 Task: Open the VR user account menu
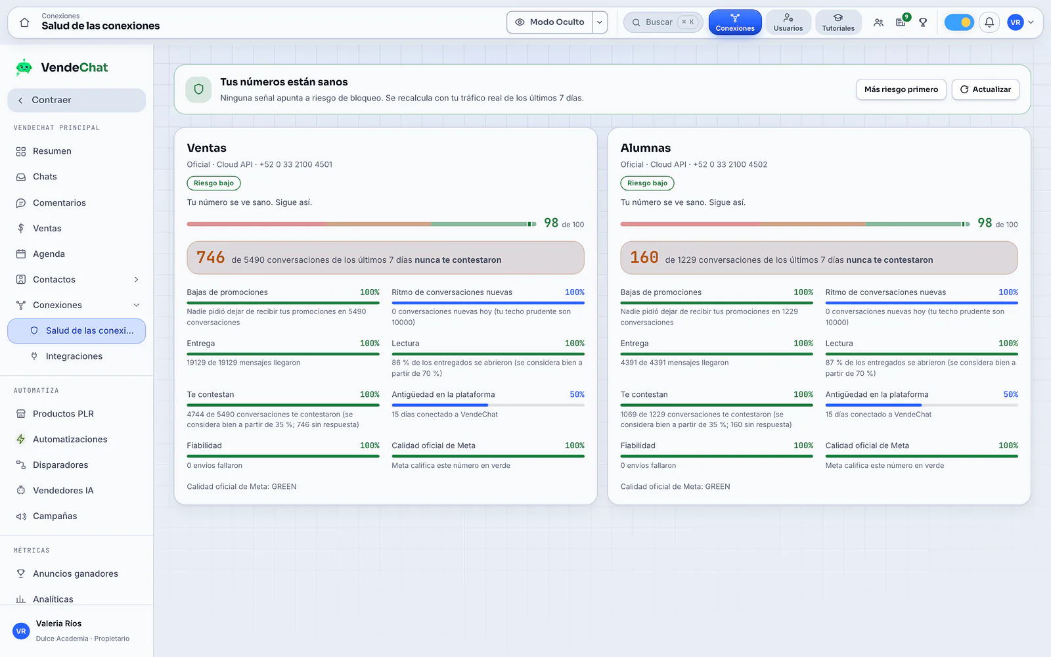(x=1021, y=22)
